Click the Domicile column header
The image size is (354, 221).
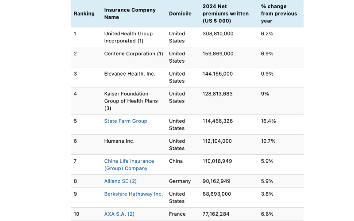tap(180, 14)
